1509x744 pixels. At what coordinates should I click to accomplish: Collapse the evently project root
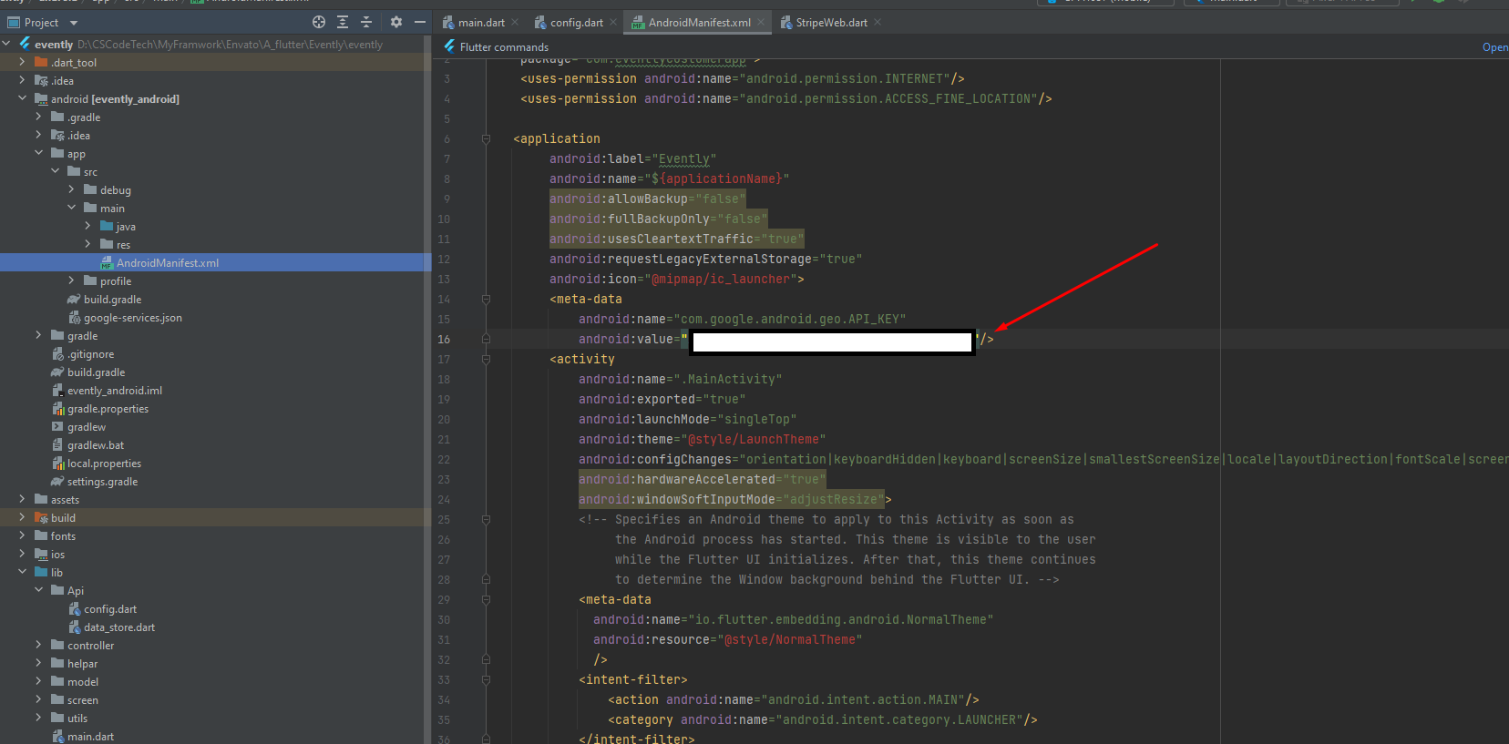point(6,44)
